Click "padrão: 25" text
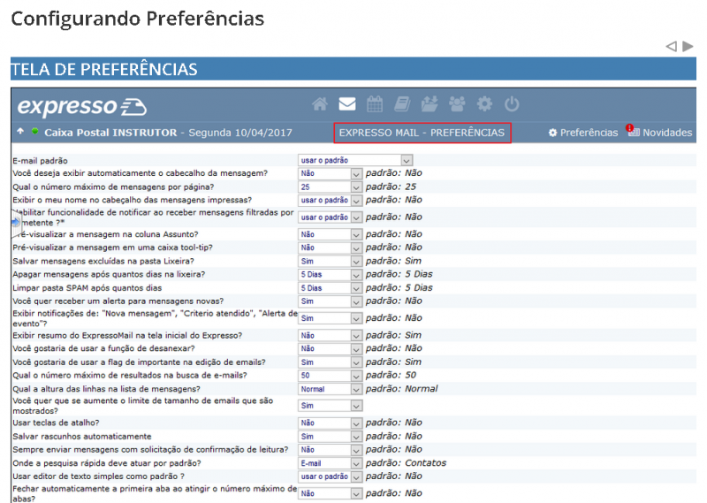The width and height of the screenshot is (707, 503). [x=391, y=187]
